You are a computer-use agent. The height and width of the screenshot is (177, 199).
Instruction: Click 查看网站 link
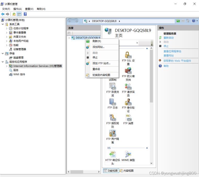click(168, 55)
